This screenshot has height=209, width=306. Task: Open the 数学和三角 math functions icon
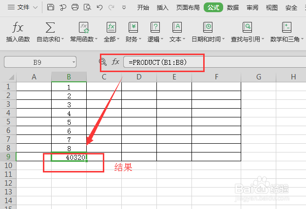point(287,27)
